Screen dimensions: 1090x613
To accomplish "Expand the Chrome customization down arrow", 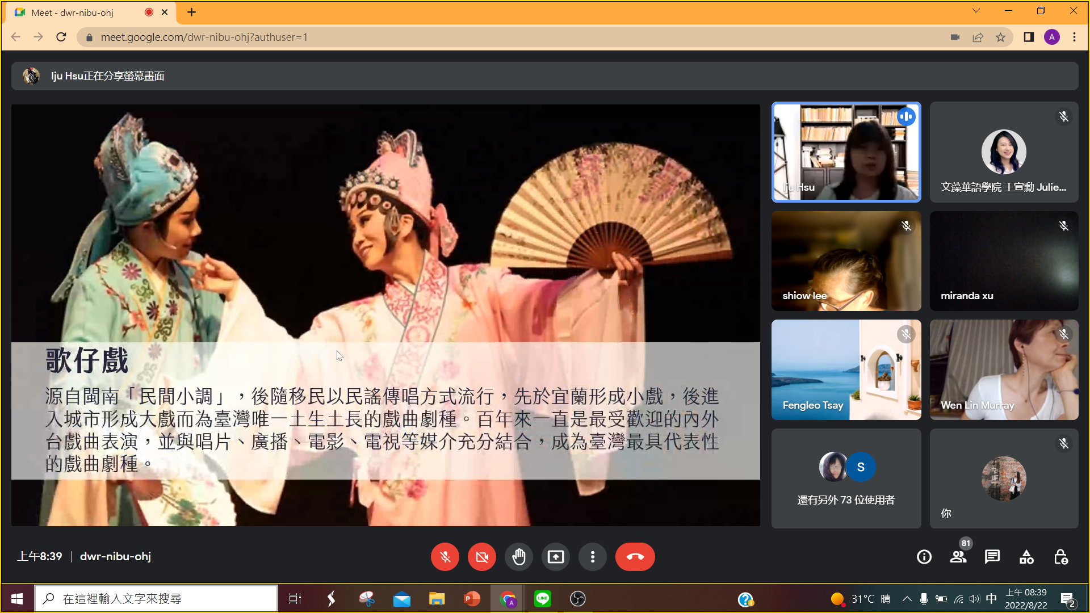I will [x=975, y=10].
